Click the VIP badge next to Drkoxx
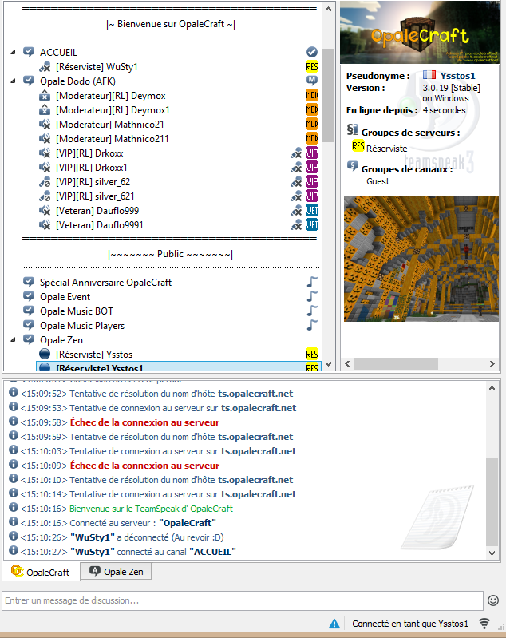 (312, 153)
